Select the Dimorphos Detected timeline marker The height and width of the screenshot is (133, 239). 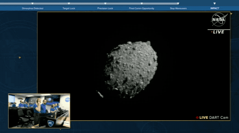33,3
